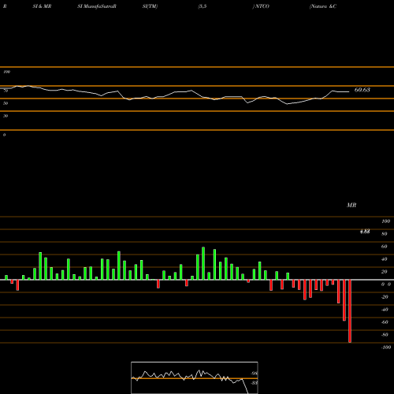Image resolution: width=394 pixels, height=394 pixels.
Task: Click the overlapping MR value near 80
Action: click(365, 232)
